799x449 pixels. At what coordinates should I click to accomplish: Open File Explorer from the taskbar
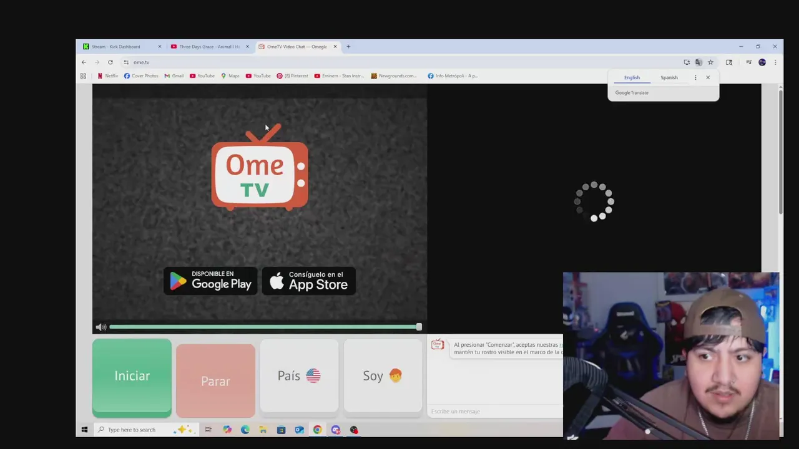[263, 430]
